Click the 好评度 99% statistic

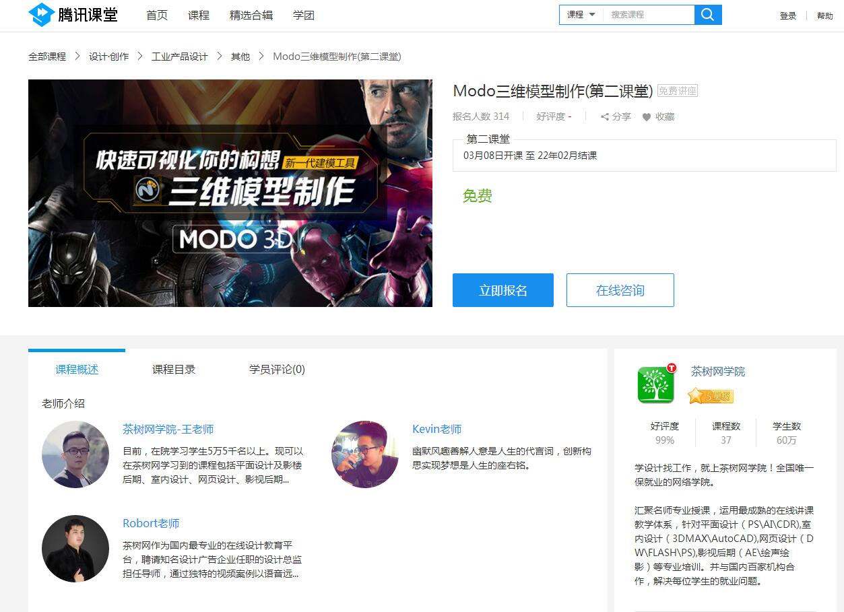pyautogui.click(x=665, y=433)
